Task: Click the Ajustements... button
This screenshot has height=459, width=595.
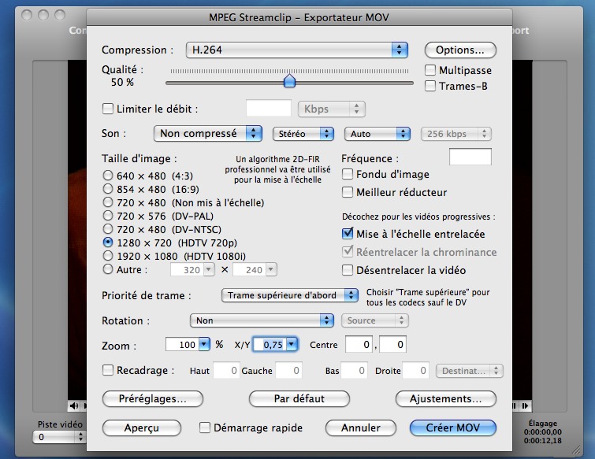Action: click(x=446, y=398)
